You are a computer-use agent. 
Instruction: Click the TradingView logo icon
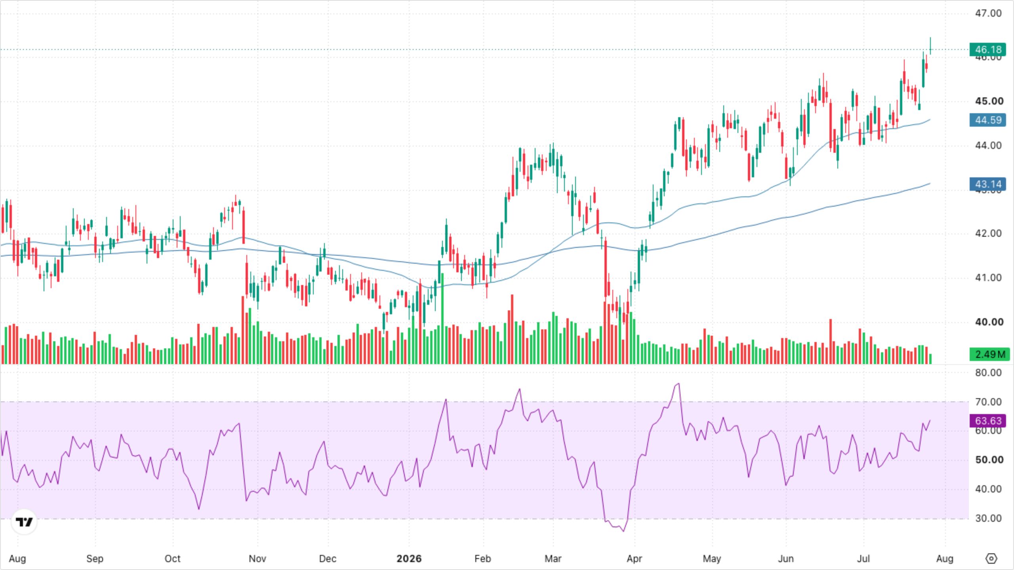pyautogui.click(x=24, y=522)
